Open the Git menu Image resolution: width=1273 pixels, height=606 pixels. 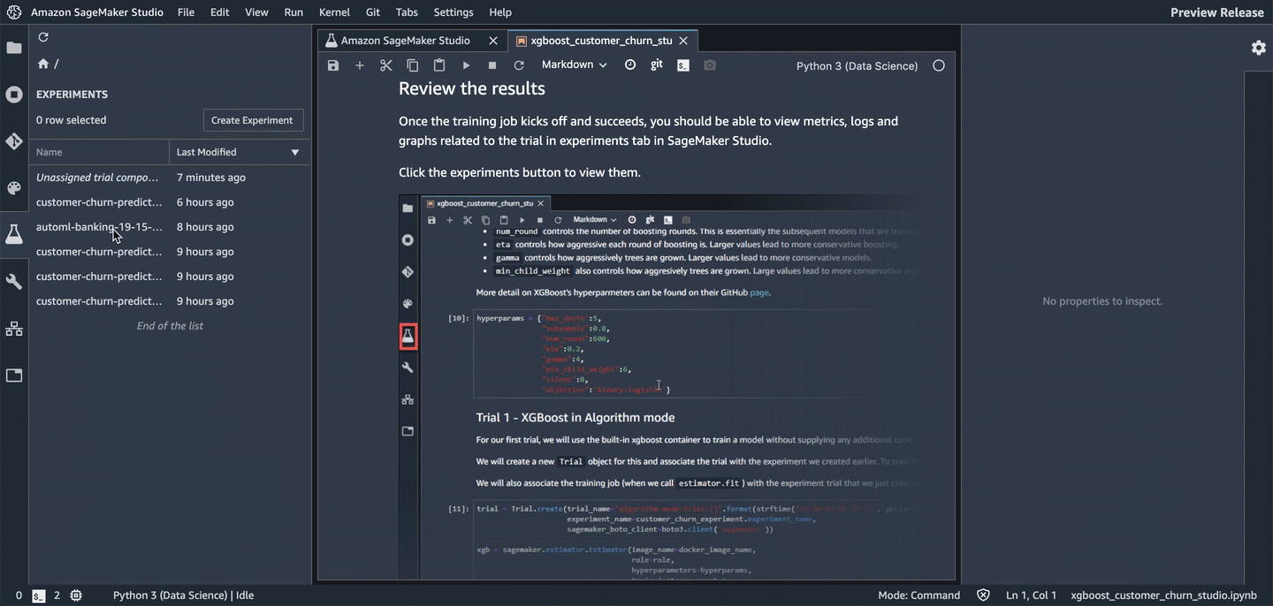click(x=373, y=12)
